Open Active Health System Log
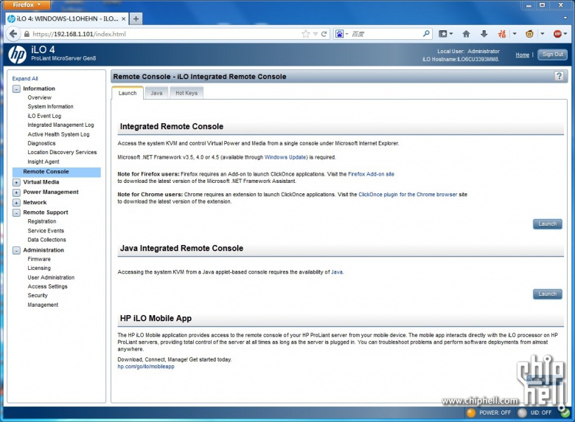Screen dimensions: 575x422 click(x=59, y=134)
